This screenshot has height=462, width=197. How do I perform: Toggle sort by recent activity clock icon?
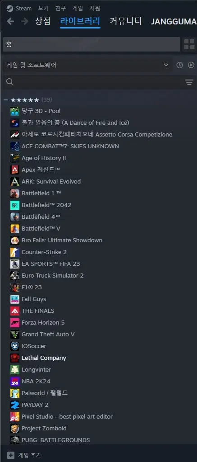point(179,65)
